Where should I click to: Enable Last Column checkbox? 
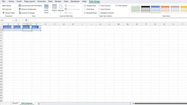[x=99, y=9]
